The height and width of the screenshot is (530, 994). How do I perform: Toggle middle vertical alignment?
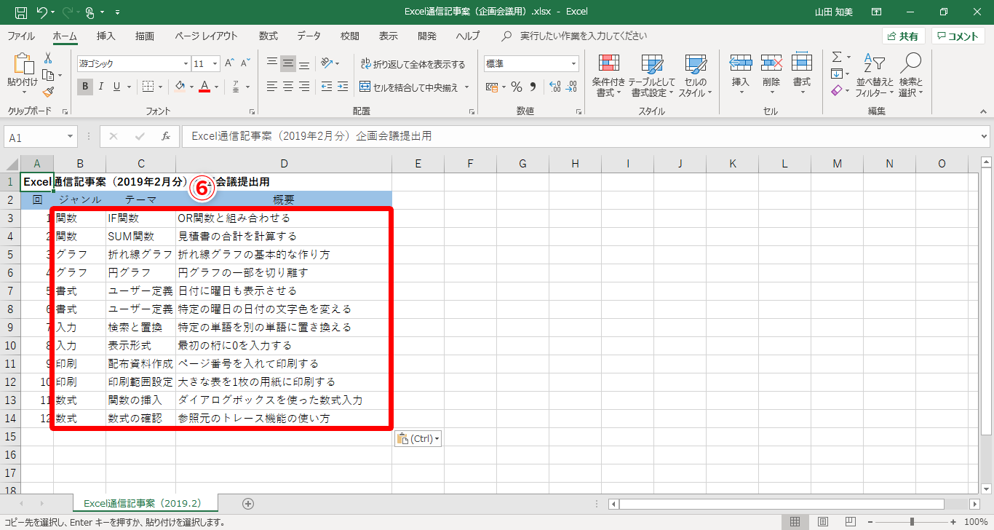tap(288, 63)
